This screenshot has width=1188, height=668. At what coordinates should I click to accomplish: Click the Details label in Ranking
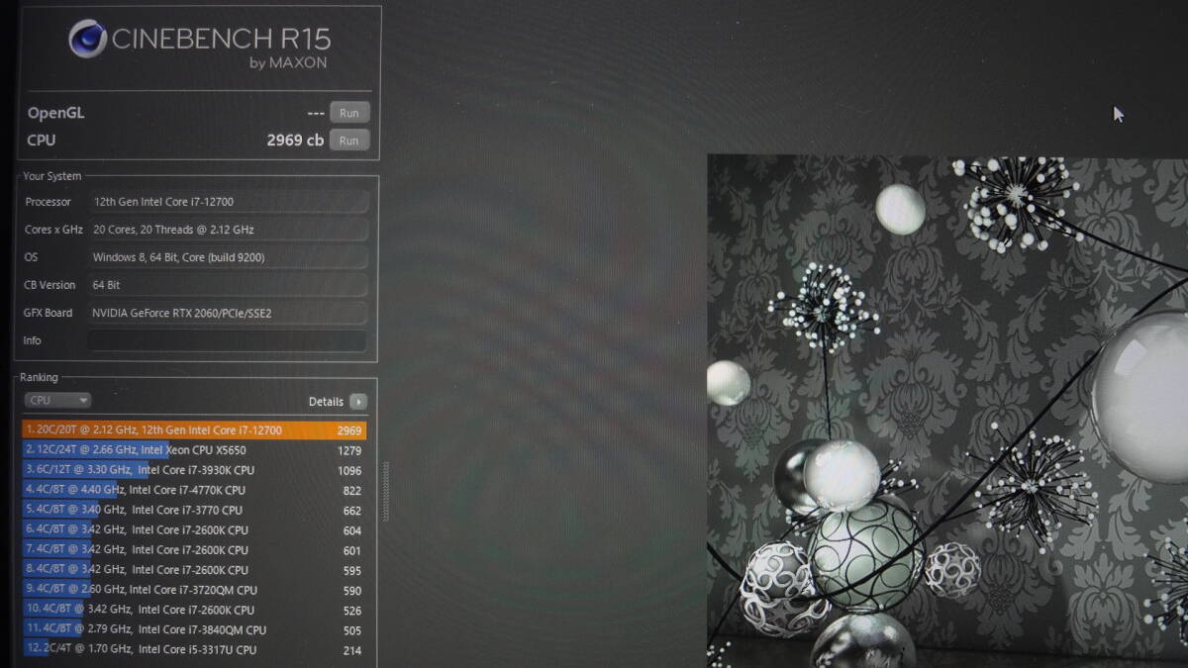[326, 402]
